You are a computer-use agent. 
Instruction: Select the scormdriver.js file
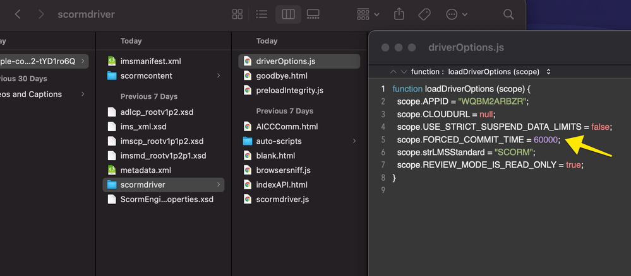282,199
